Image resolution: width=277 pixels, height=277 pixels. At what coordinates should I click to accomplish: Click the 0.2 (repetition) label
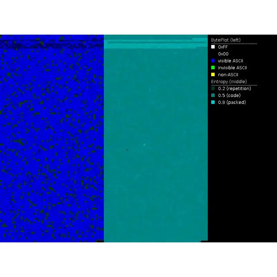[x=234, y=89]
